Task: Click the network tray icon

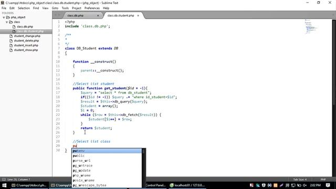Action: [293, 185]
